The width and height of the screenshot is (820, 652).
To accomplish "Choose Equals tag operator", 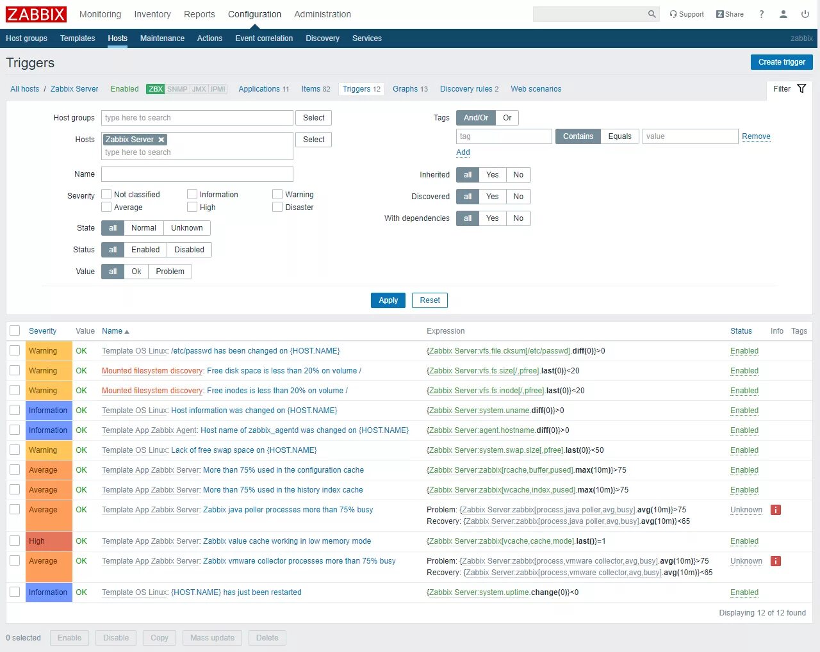I will (x=619, y=136).
